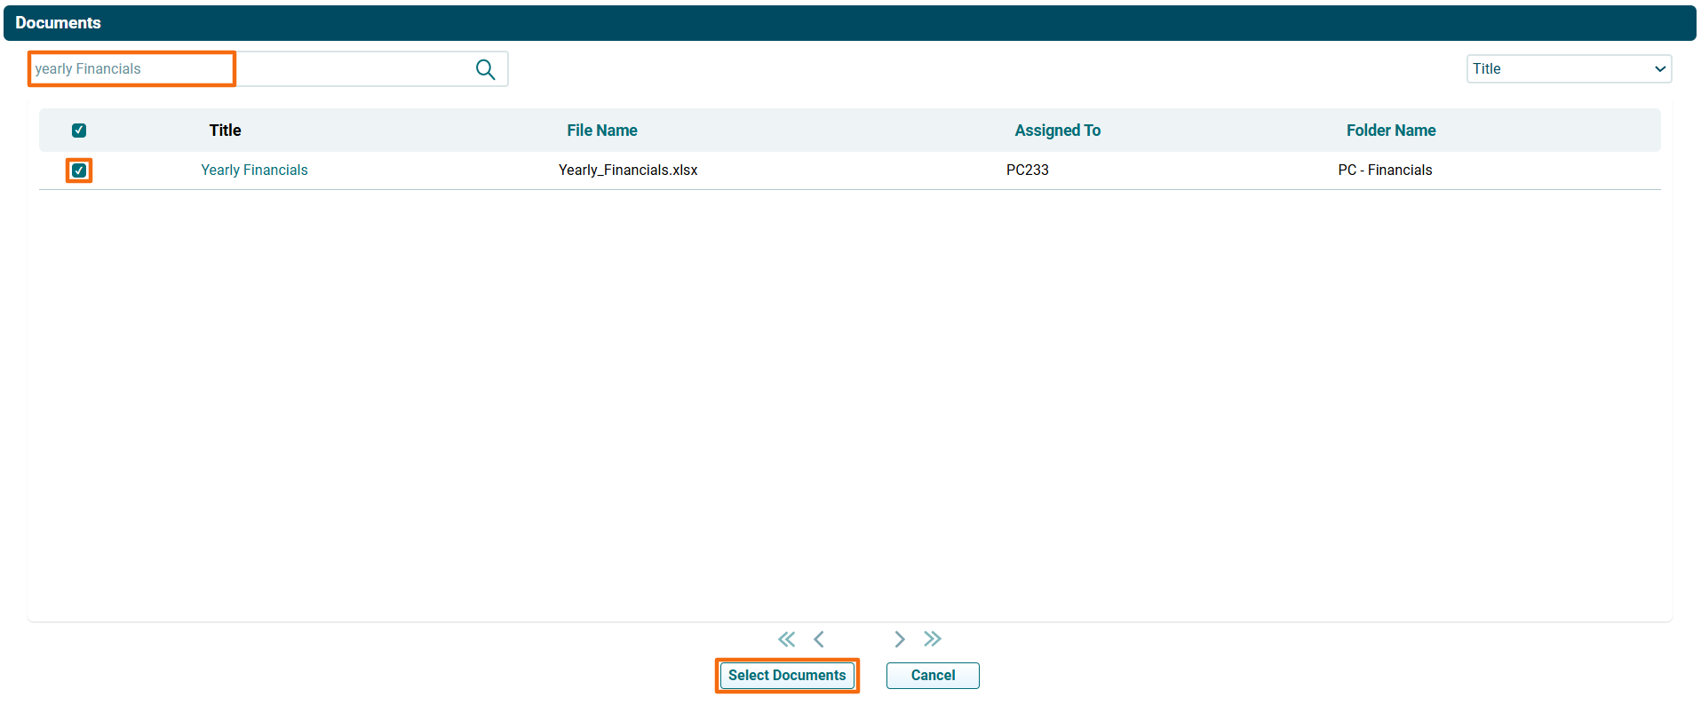Jump to the last results page
The width and height of the screenshot is (1701, 721).
point(932,639)
